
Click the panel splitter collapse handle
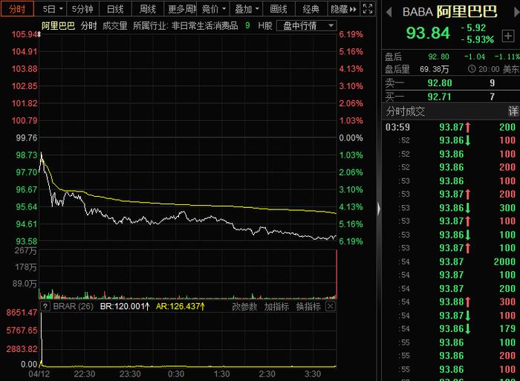point(378,209)
